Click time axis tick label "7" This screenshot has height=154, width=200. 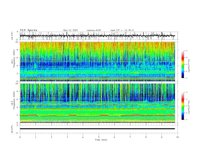click(130, 137)
